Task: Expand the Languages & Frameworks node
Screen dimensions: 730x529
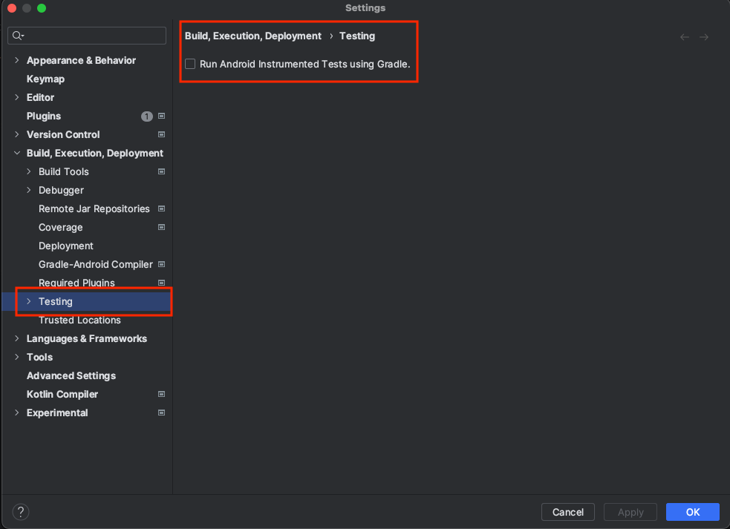Action: [16, 338]
